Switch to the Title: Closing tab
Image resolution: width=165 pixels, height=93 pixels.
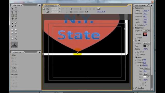click(x=50, y=6)
